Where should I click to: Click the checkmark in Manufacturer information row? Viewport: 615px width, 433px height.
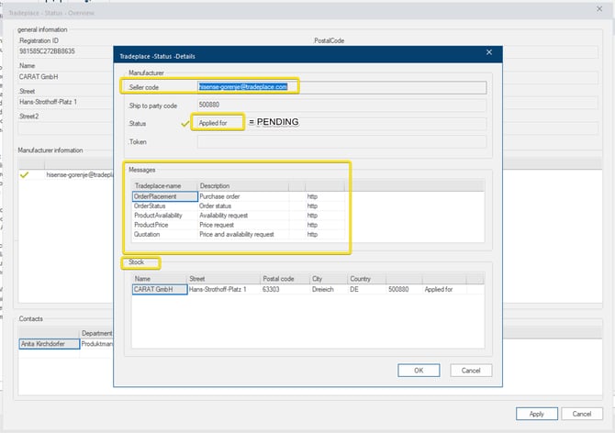click(25, 173)
